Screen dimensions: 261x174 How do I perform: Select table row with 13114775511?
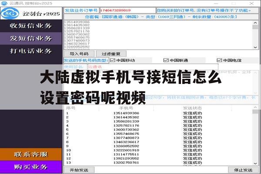pyautogui.click(x=158, y=154)
